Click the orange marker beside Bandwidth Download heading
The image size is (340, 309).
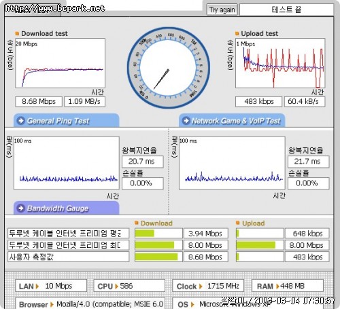tap(137, 223)
